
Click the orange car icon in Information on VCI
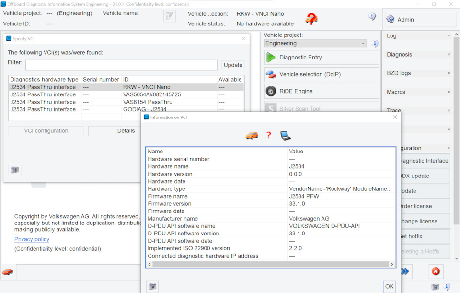[x=252, y=135]
